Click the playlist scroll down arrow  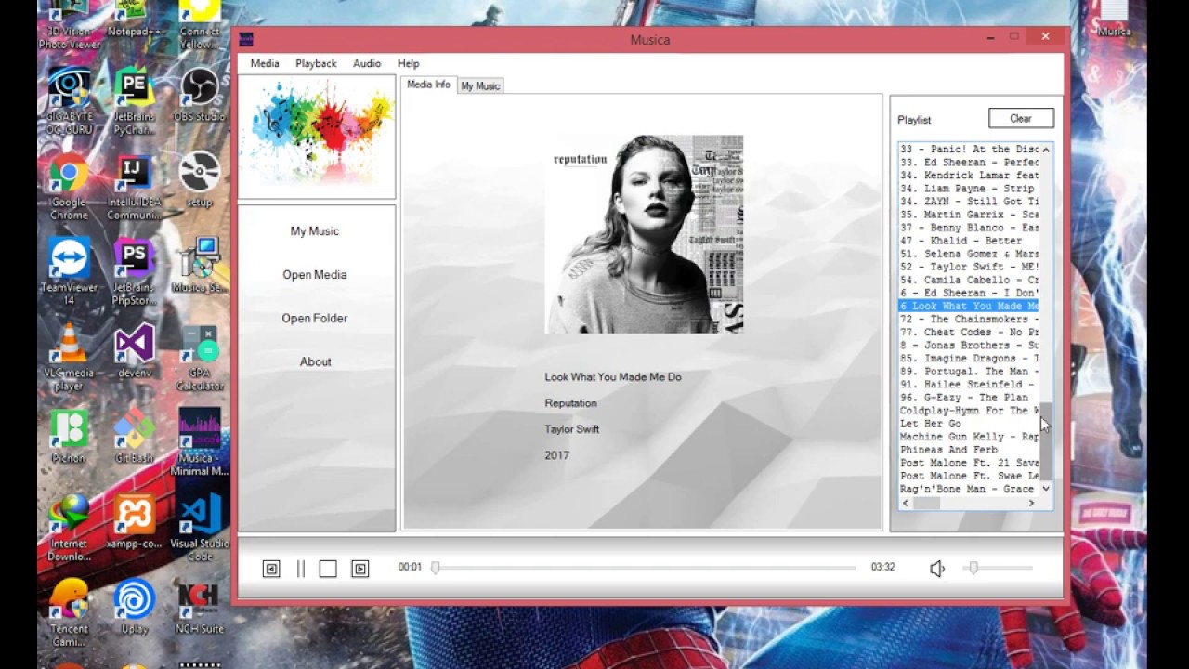pyautogui.click(x=1046, y=489)
